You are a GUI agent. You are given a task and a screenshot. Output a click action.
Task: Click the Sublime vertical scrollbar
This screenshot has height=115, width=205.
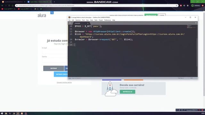197,52
